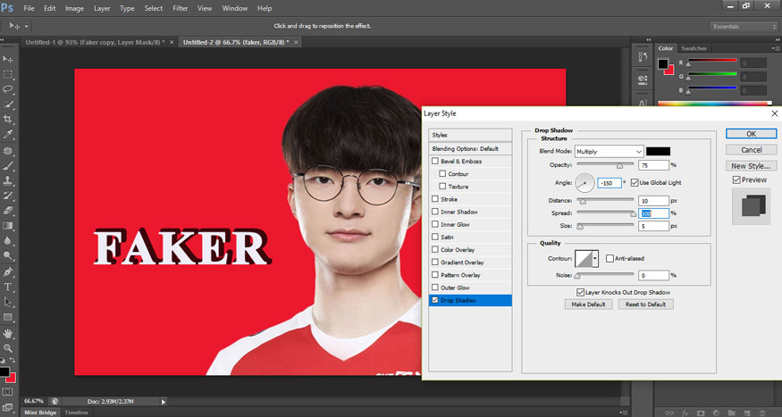The height and width of the screenshot is (417, 782).
Task: Enable the Outer Glow checkbox
Action: [435, 288]
